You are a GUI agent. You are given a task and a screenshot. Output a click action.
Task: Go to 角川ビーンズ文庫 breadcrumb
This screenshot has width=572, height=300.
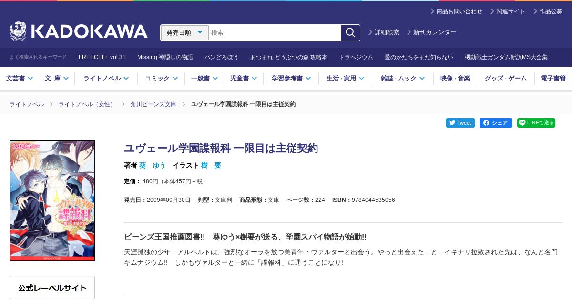pos(153,104)
